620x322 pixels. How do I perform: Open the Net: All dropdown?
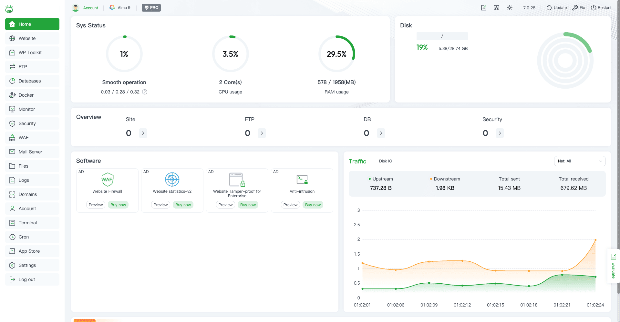point(580,161)
